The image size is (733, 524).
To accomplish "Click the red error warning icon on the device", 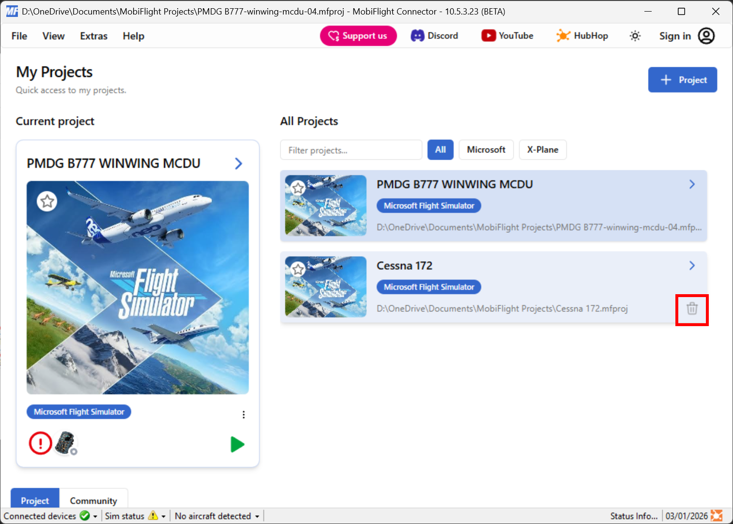I will click(x=40, y=443).
